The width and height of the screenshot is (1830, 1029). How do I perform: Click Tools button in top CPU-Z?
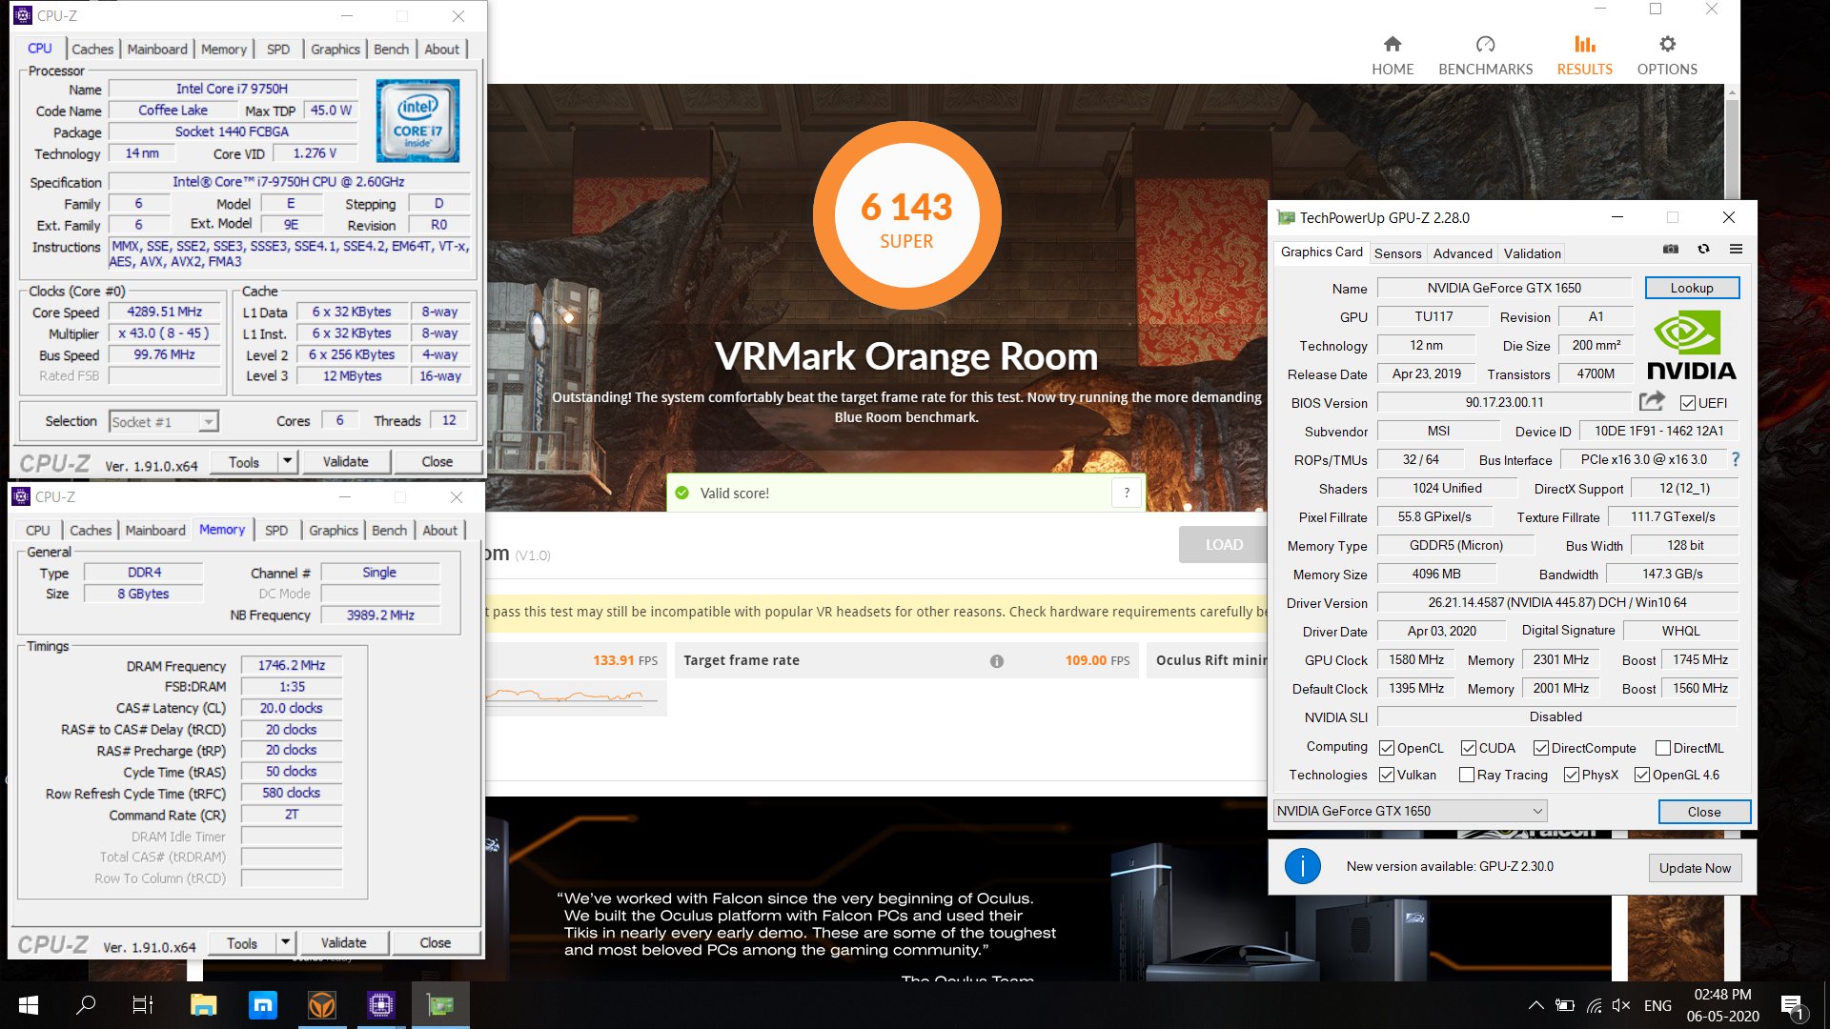(x=244, y=462)
